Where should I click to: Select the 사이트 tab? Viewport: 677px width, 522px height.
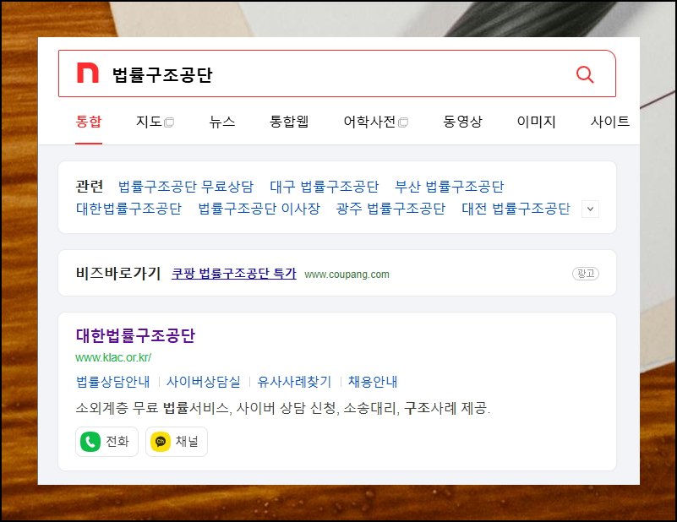610,122
